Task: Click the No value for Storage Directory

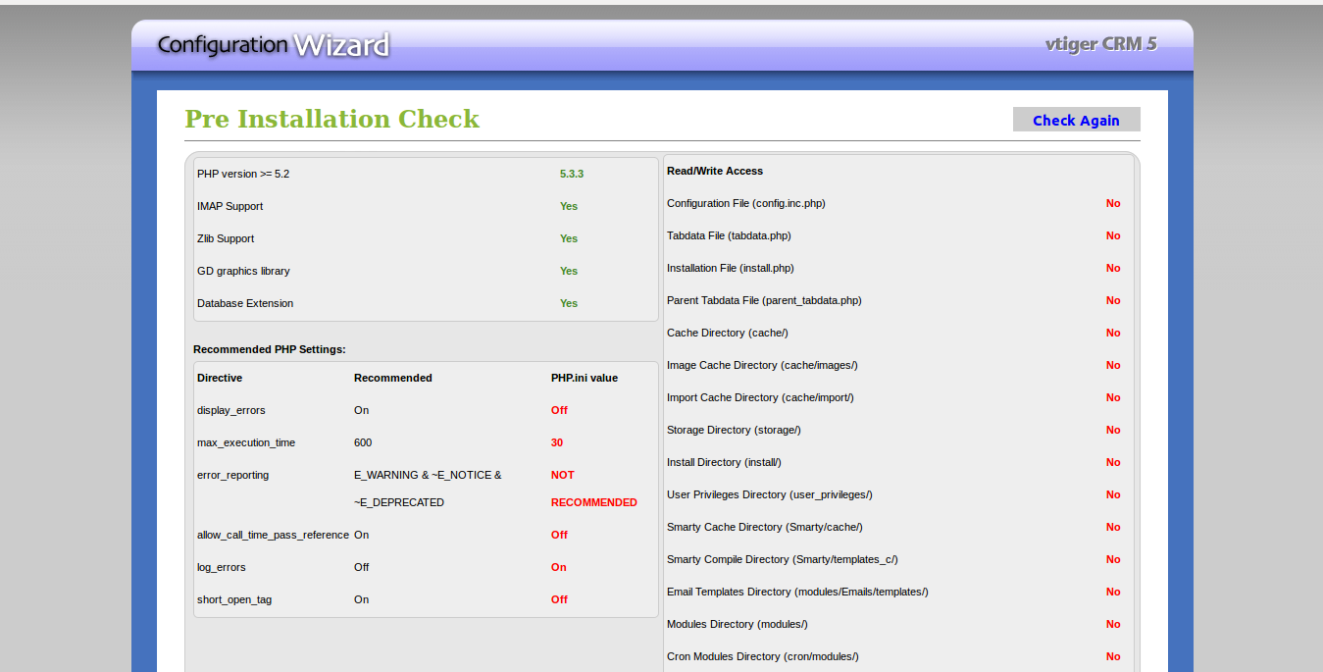Action: pyautogui.click(x=1113, y=430)
